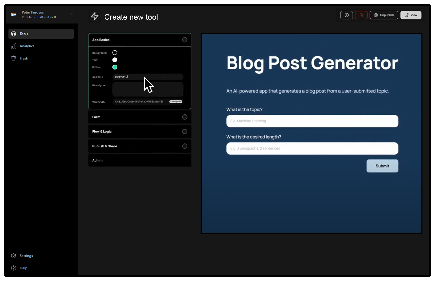This screenshot has height=281, width=435.
Task: Toggle the App Basics status circle
Action: [184, 40]
